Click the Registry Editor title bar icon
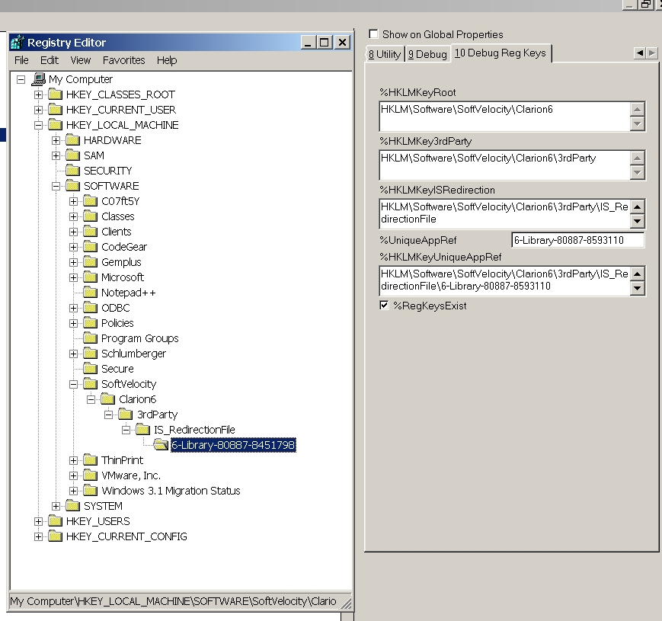 pyautogui.click(x=18, y=43)
